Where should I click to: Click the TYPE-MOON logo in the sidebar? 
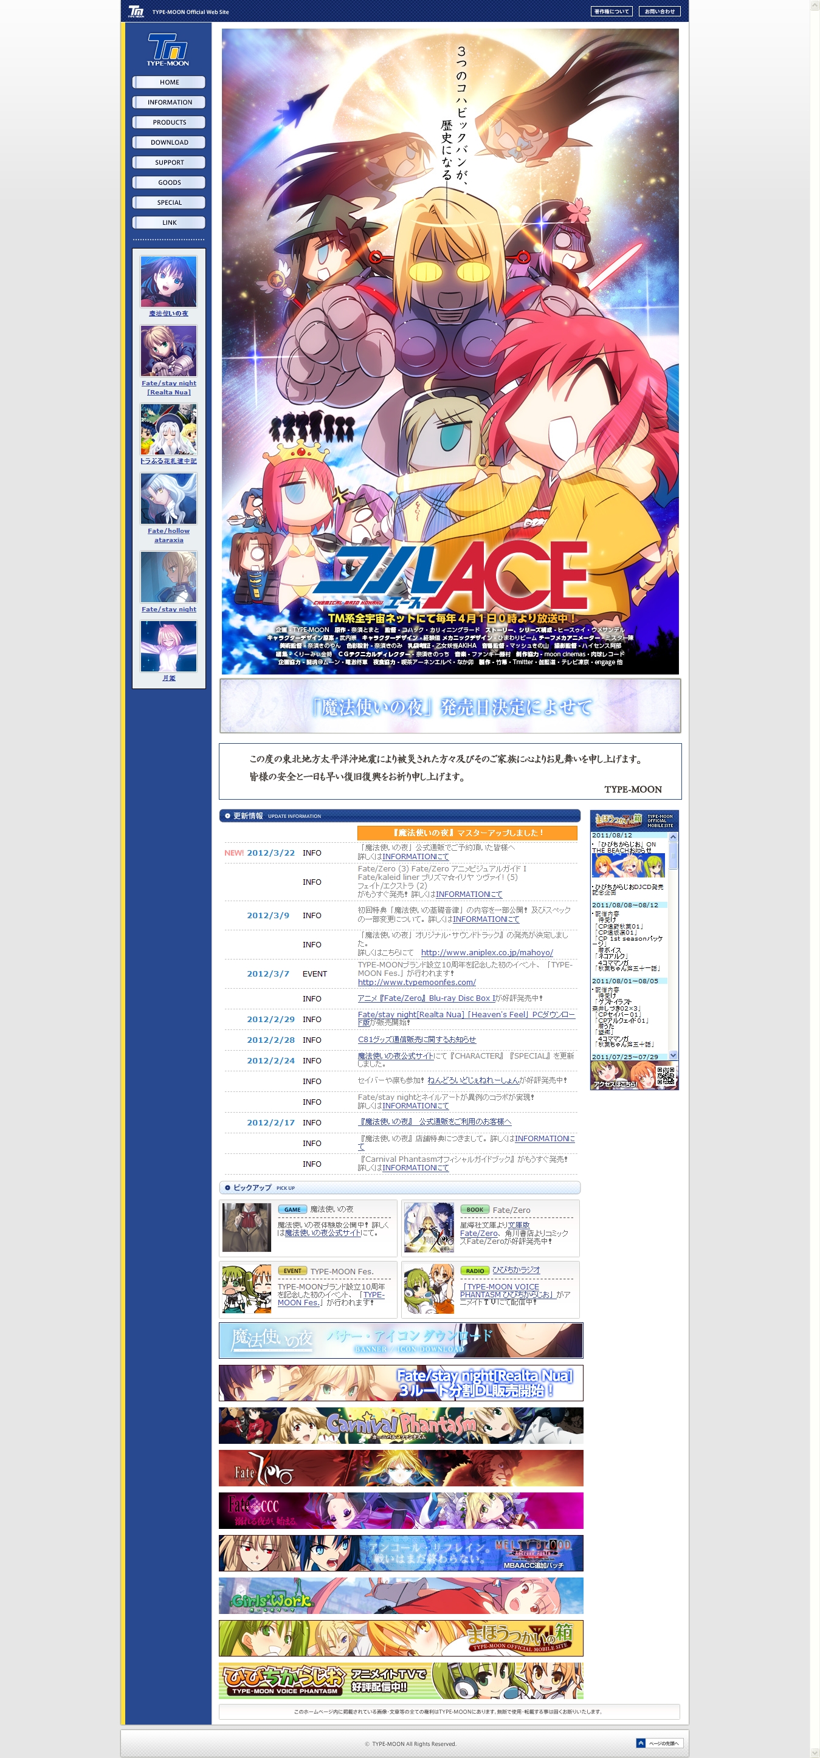(x=168, y=50)
